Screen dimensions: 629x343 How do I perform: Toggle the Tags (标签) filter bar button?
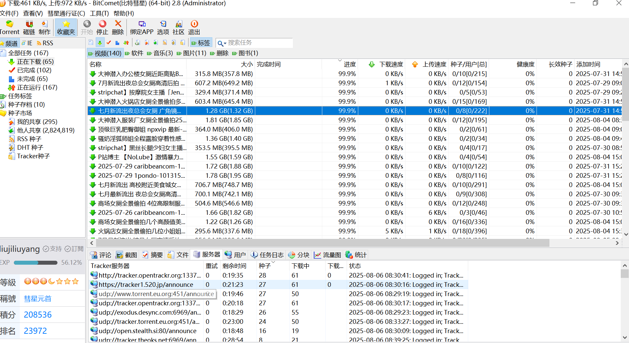(201, 43)
